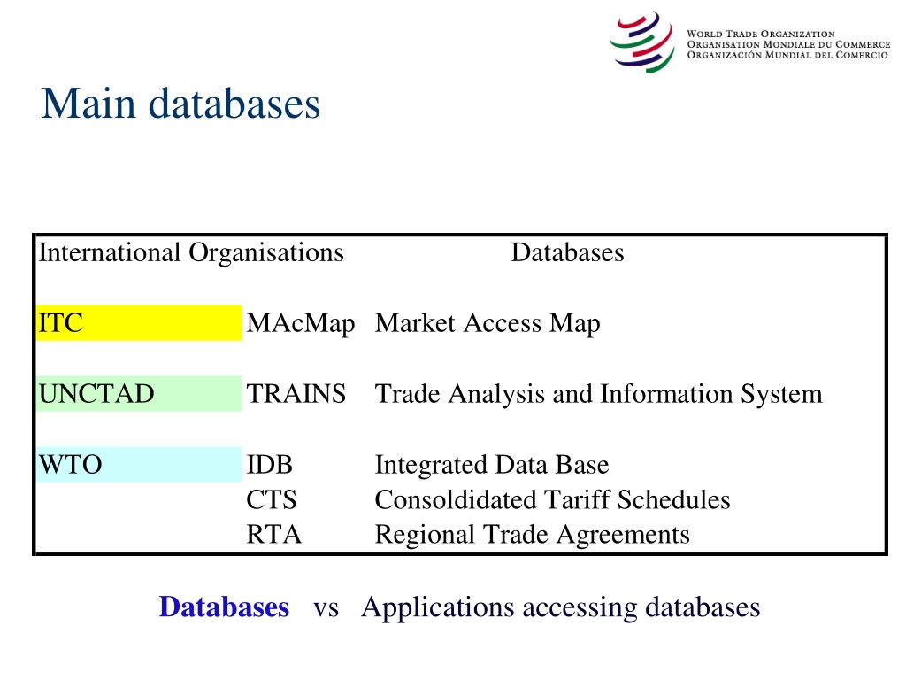
Task: Click the yellow ITC cell
Action: tap(139, 322)
